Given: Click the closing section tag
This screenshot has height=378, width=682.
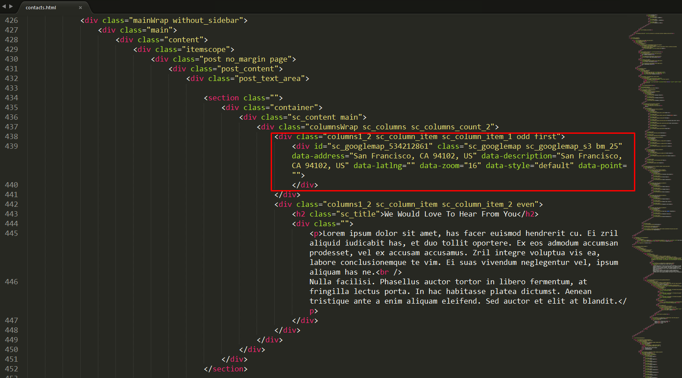Looking at the screenshot, I should [x=226, y=369].
